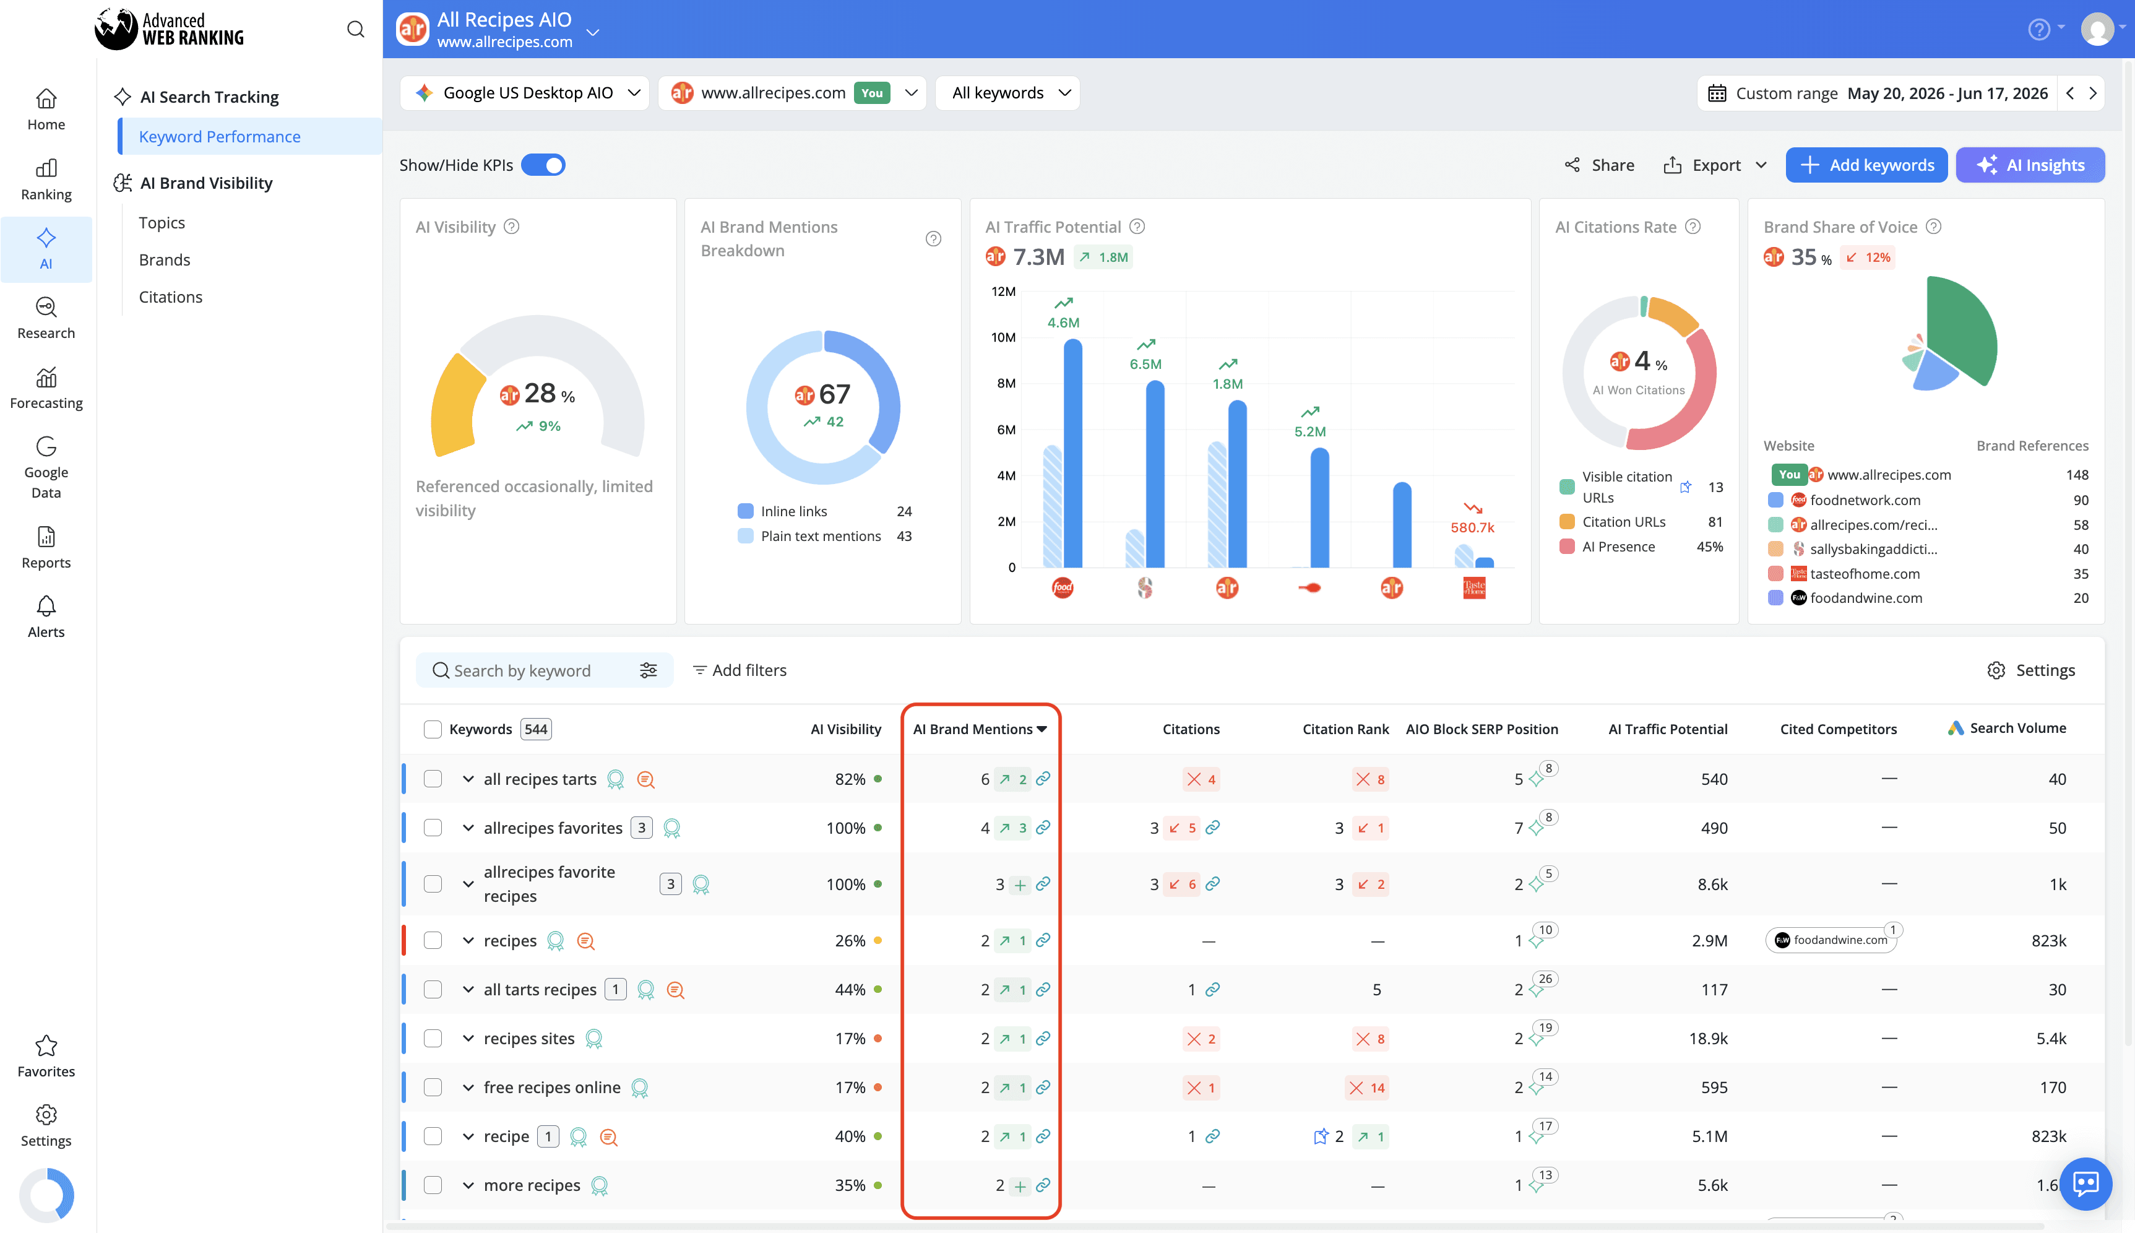This screenshot has height=1233, width=2135.
Task: Check the allrecipes favorites row
Action: click(x=433, y=828)
